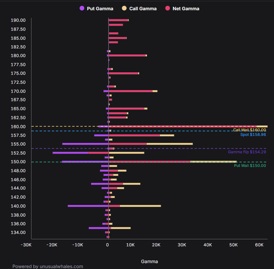The image size is (274, 269).
Task: Click the 190.00 strike axis label
Action: [18, 20]
